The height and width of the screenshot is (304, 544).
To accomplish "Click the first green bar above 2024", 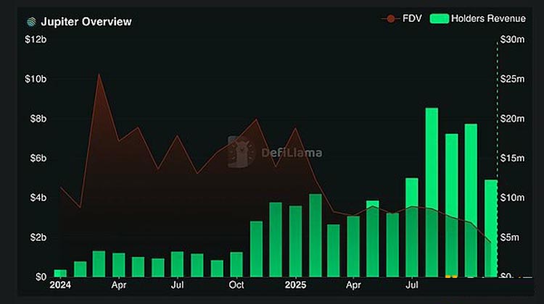I will tap(60, 273).
